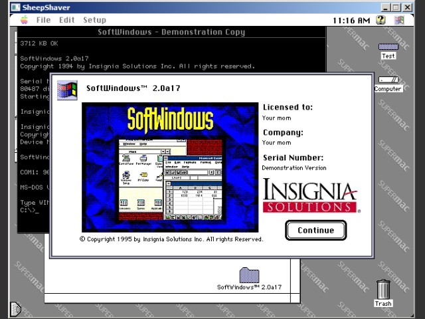
Task: Click the SoftWindows Demonstration Copy title bar
Action: pos(171,32)
